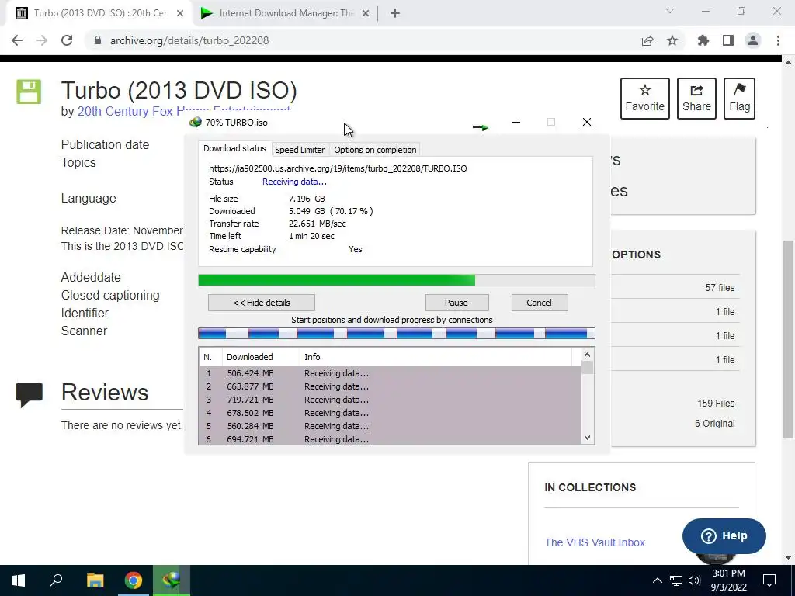Image resolution: width=795 pixels, height=596 pixels.
Task: Select connection row 2 with 663.877 MB
Action: point(390,386)
